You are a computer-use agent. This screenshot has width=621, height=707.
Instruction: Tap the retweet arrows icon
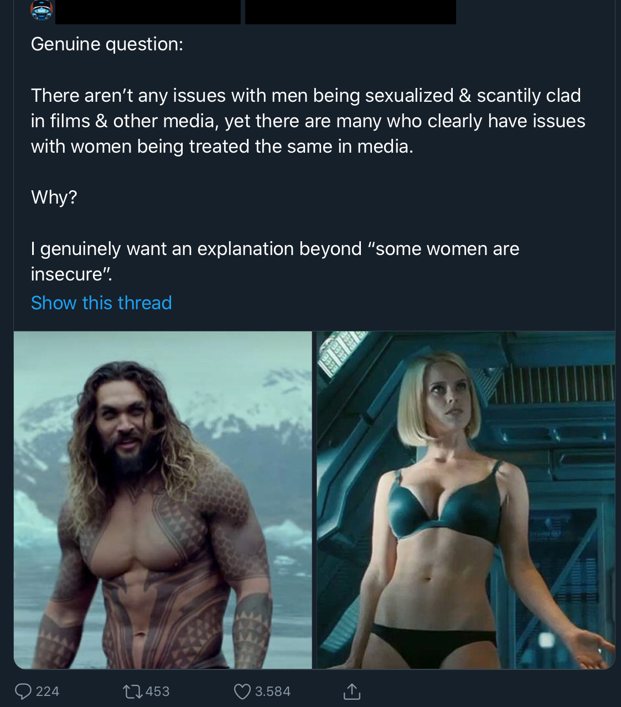132,691
